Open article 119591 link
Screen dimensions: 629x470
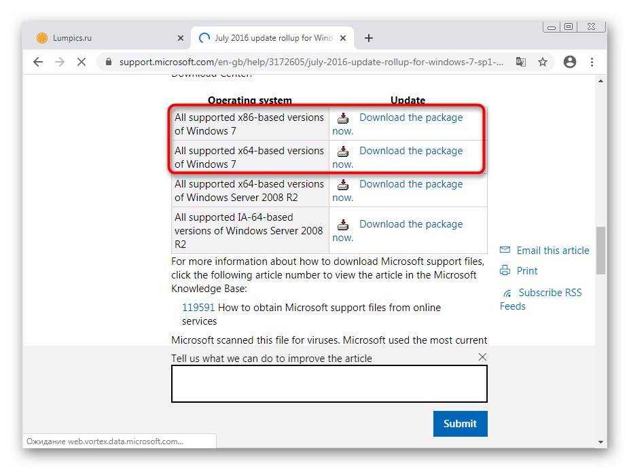pos(198,308)
